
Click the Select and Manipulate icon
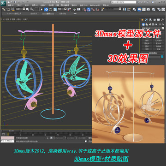74,9
